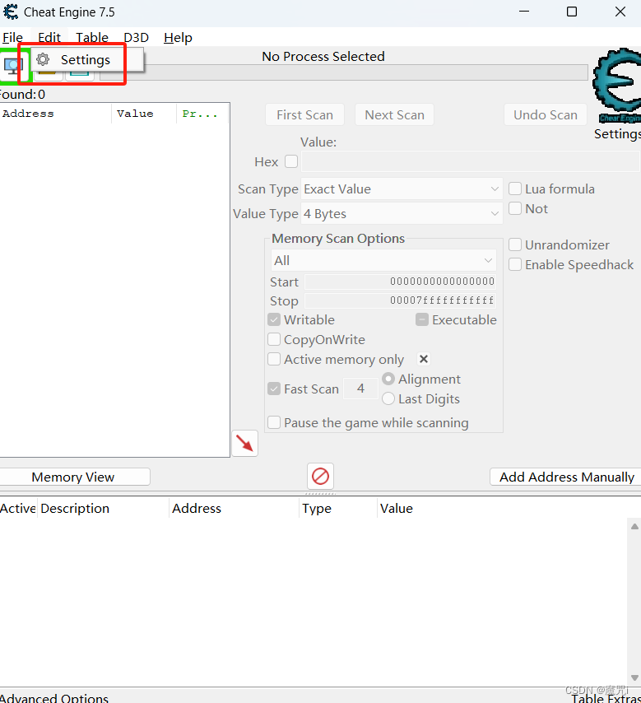Viewport: 641px width, 703px height.
Task: Click the First Scan button
Action: (304, 114)
